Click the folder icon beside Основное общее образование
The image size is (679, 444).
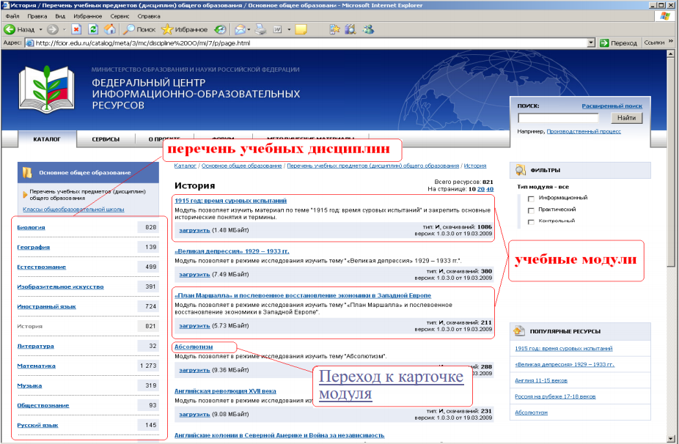[x=27, y=173]
